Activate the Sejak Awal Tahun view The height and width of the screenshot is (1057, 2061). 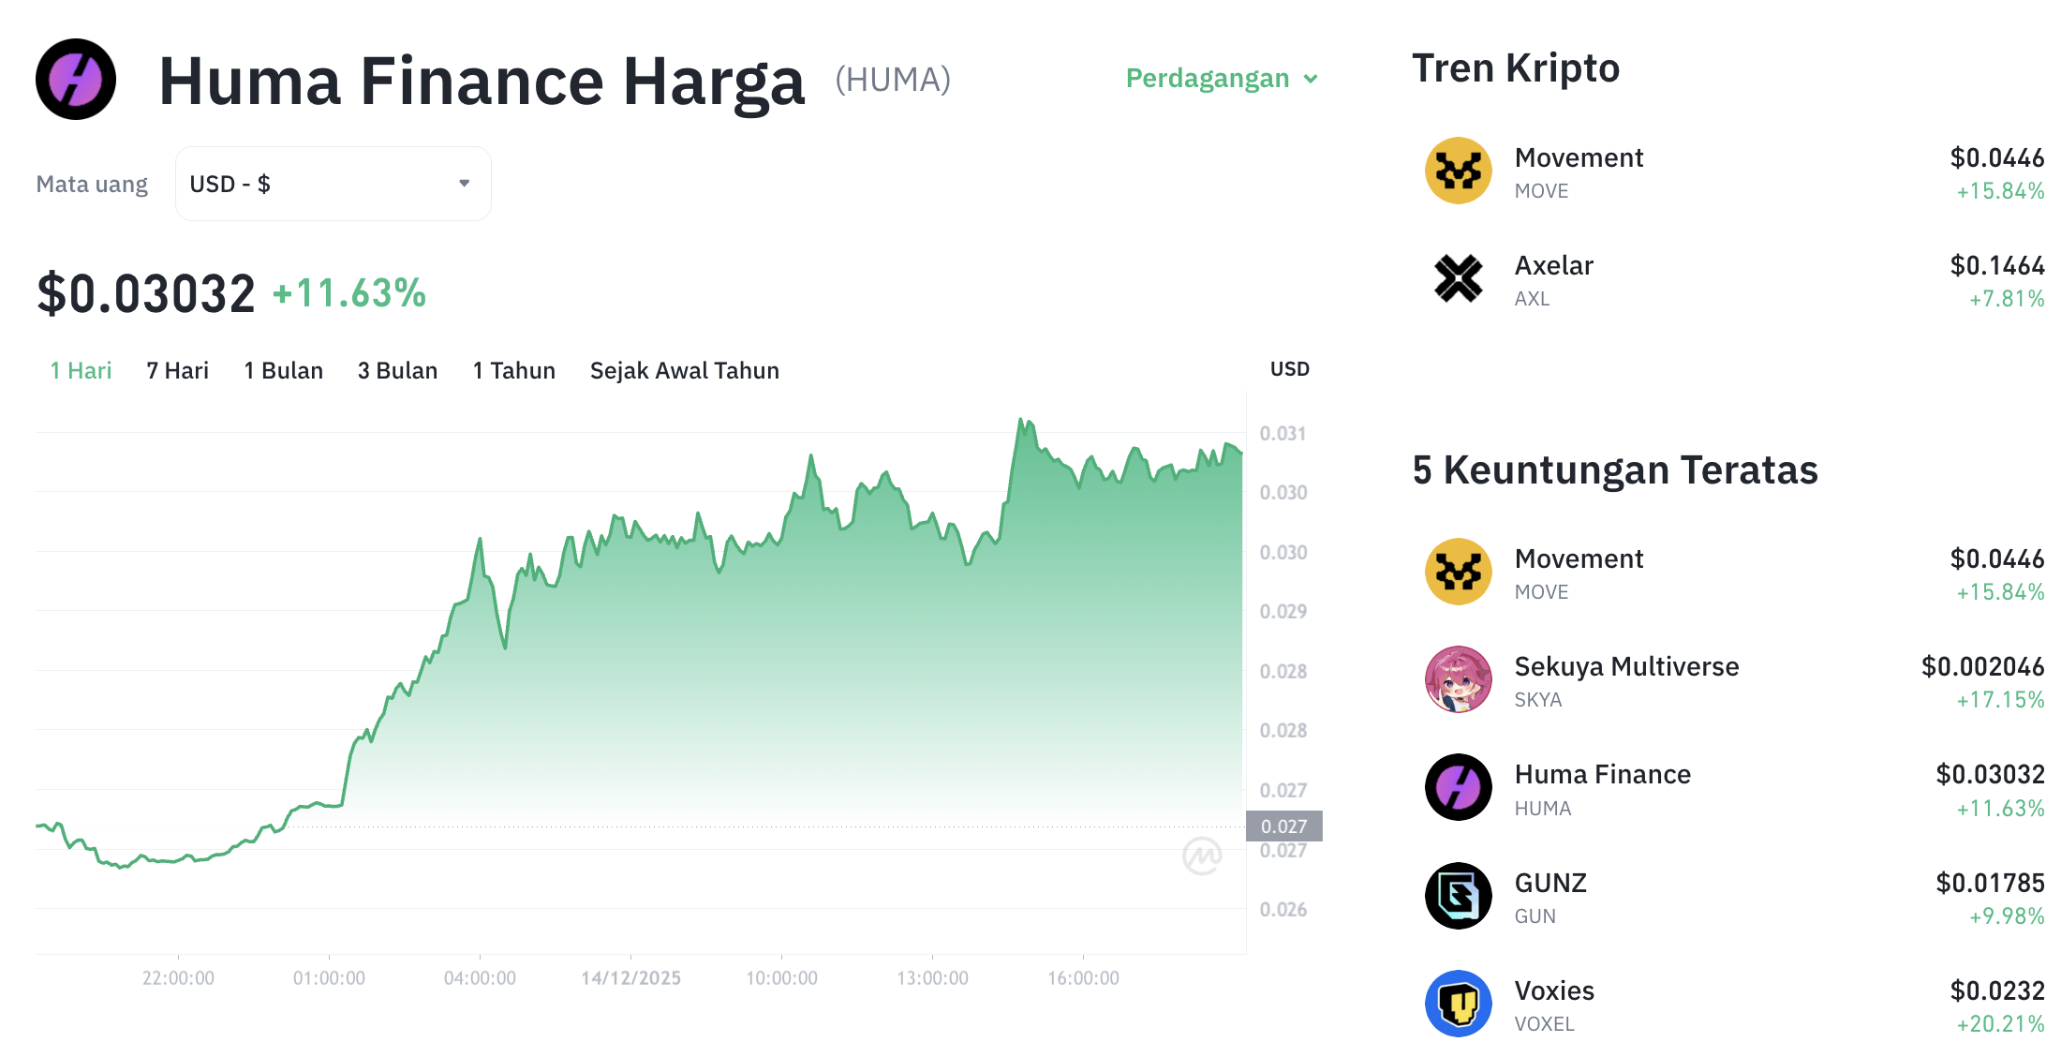[x=684, y=370]
